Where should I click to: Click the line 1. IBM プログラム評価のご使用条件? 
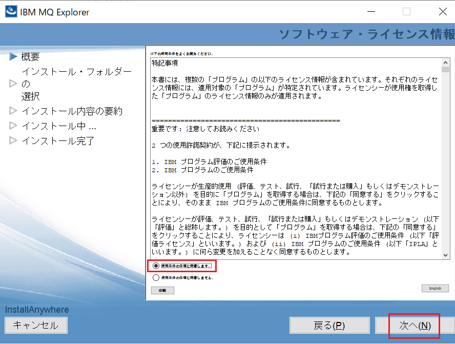[209, 161]
